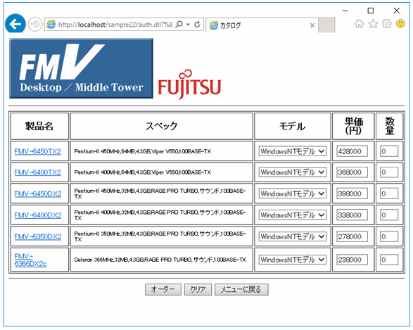Screen dimensions: 413x330
Task: Expand model dropdown for FMV-6400TX2
Action: tap(293, 172)
